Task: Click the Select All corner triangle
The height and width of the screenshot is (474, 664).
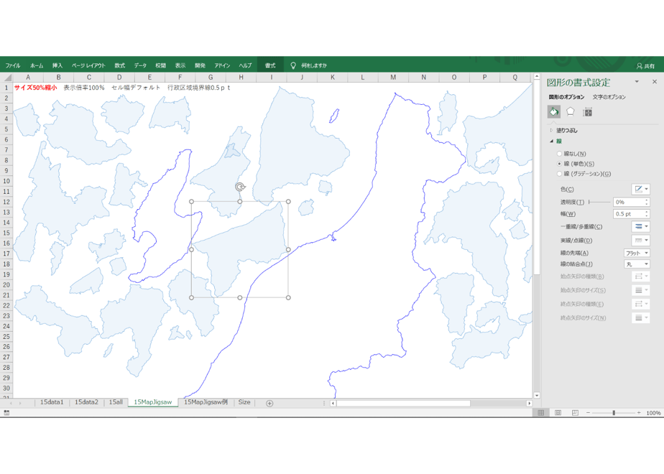Action: (x=6, y=78)
